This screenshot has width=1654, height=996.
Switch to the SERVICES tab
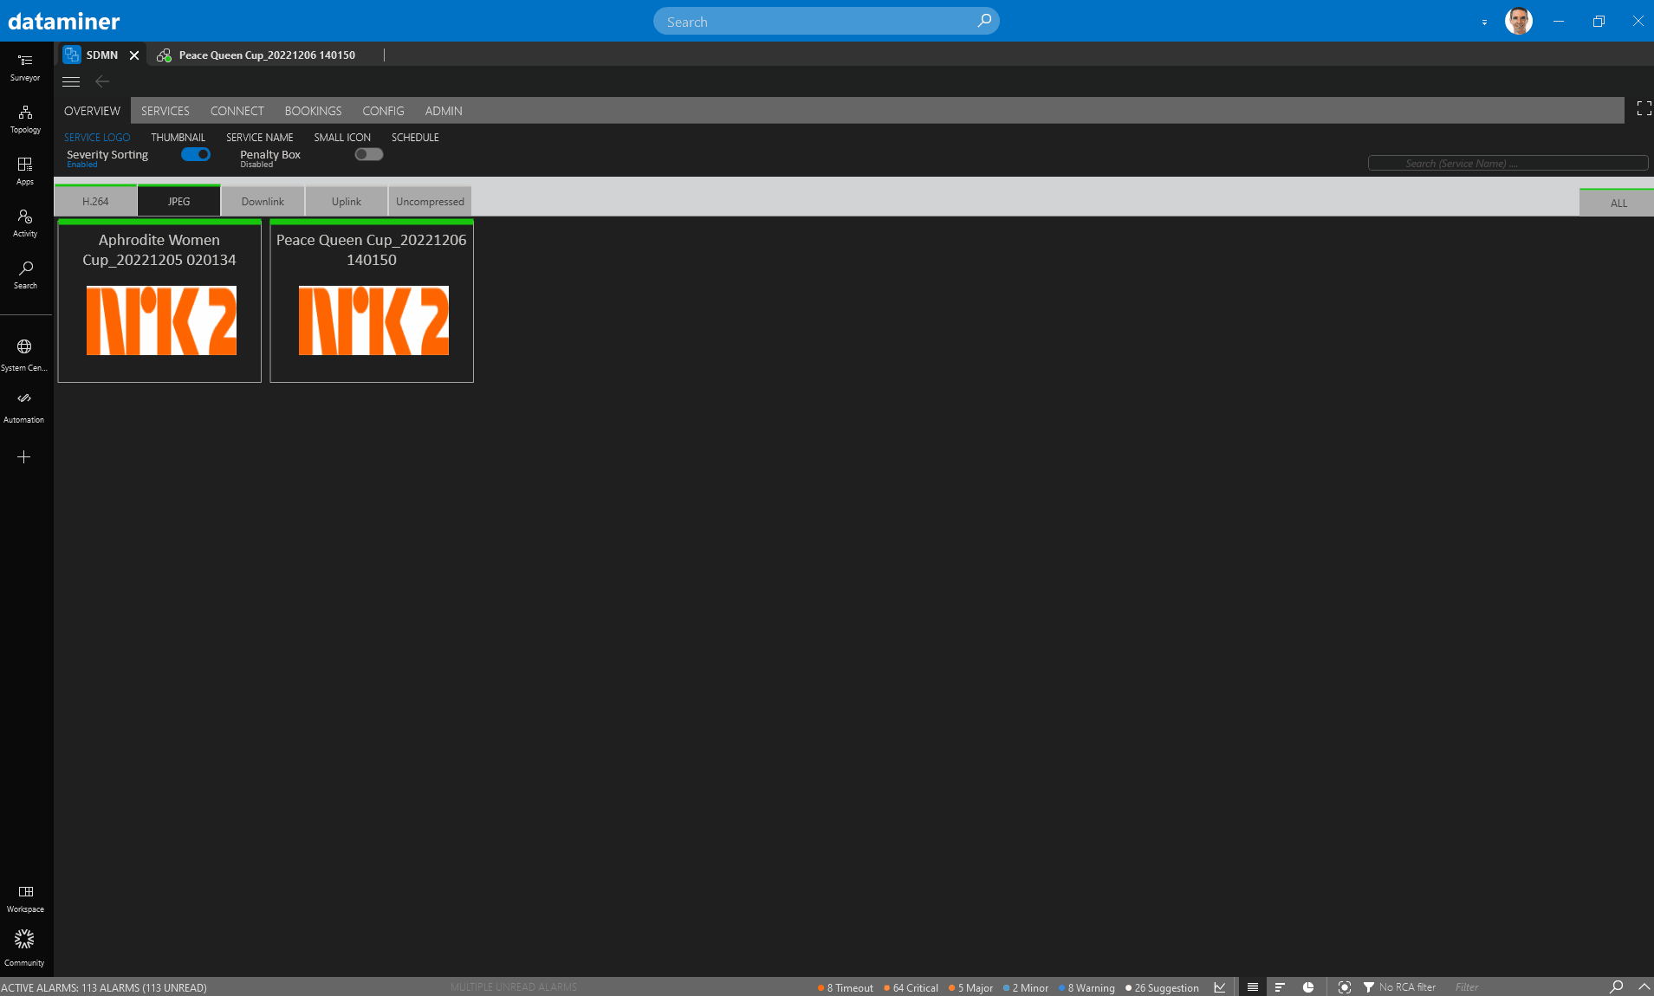(165, 111)
